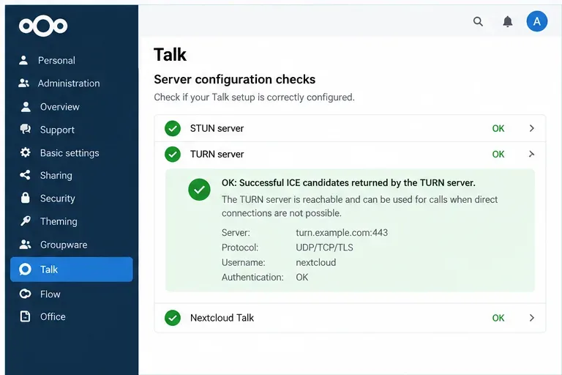This screenshot has width=562, height=375.
Task: Open Sharing settings in the sidebar
Action: [56, 176]
